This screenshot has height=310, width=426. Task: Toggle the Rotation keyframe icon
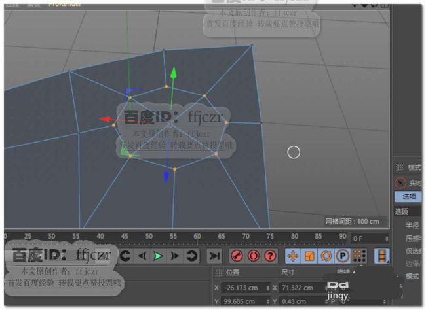click(x=326, y=256)
